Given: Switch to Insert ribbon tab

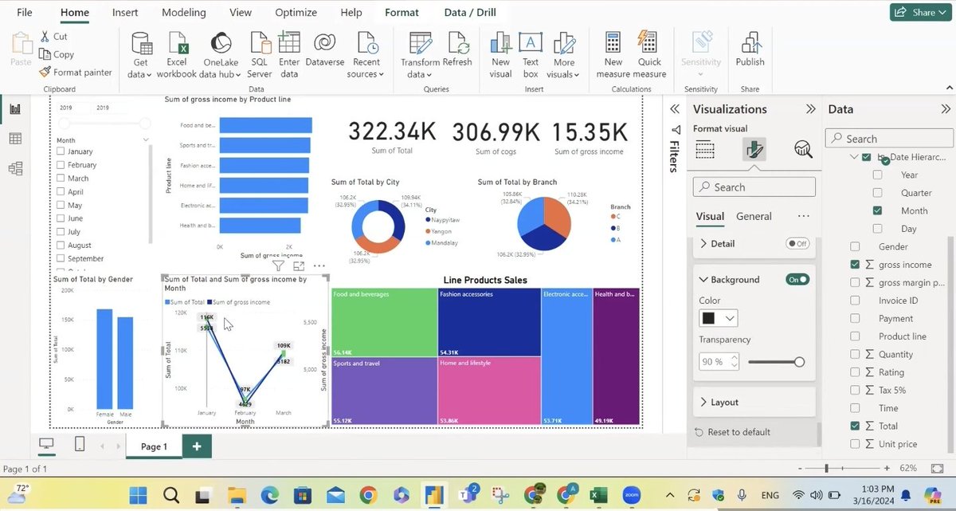Looking at the screenshot, I should coord(125,13).
